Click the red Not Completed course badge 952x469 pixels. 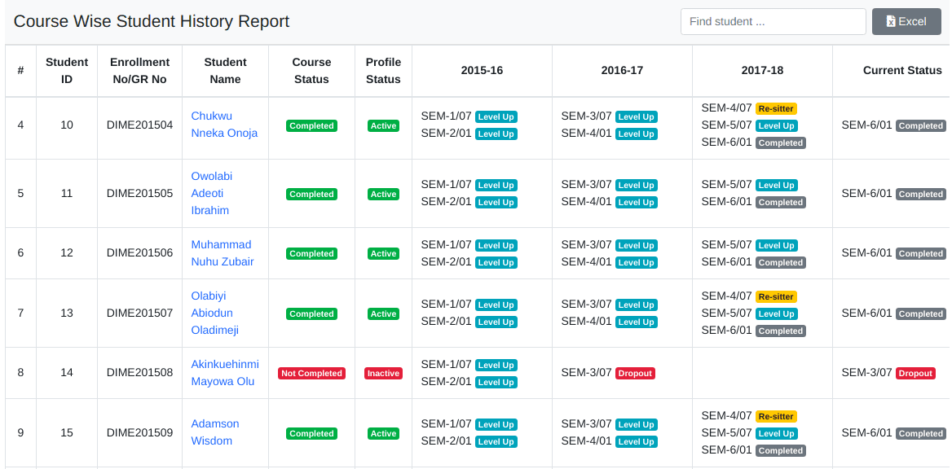pyautogui.click(x=311, y=374)
